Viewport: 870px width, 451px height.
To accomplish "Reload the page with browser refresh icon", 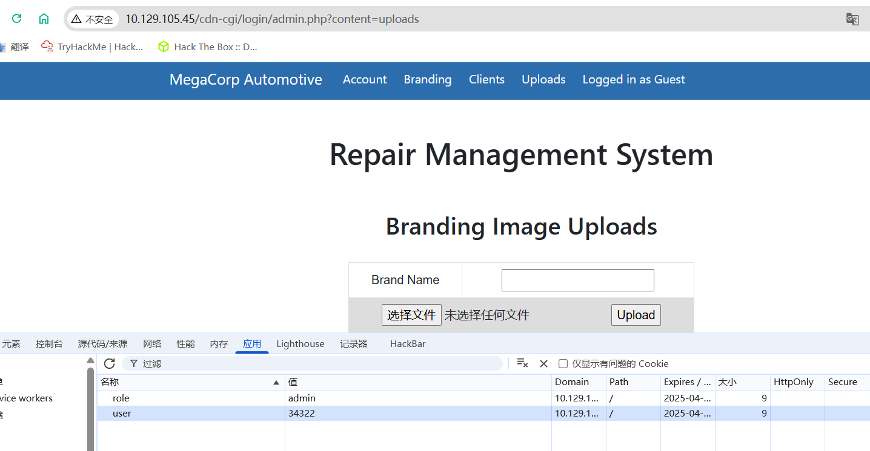I will [x=17, y=19].
